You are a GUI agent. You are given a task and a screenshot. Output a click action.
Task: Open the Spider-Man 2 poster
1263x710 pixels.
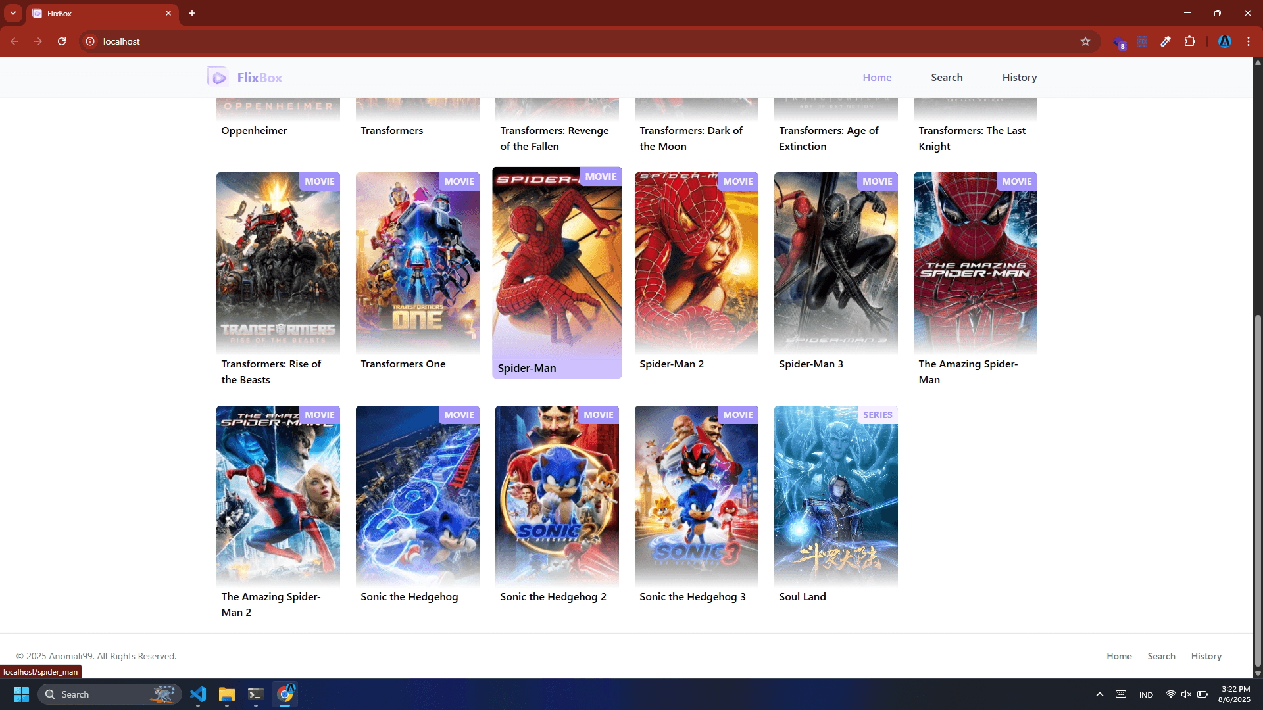pyautogui.click(x=696, y=263)
